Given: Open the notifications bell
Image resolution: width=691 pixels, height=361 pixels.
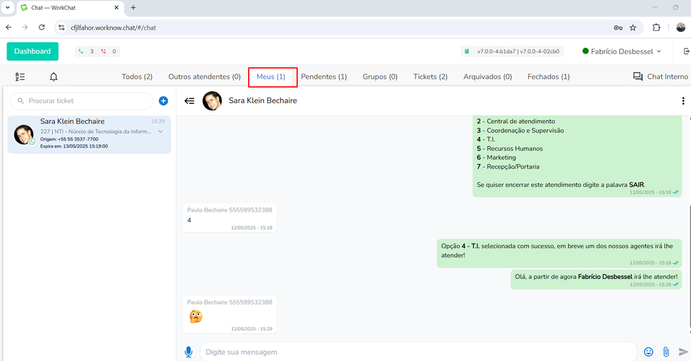Looking at the screenshot, I should tap(54, 77).
